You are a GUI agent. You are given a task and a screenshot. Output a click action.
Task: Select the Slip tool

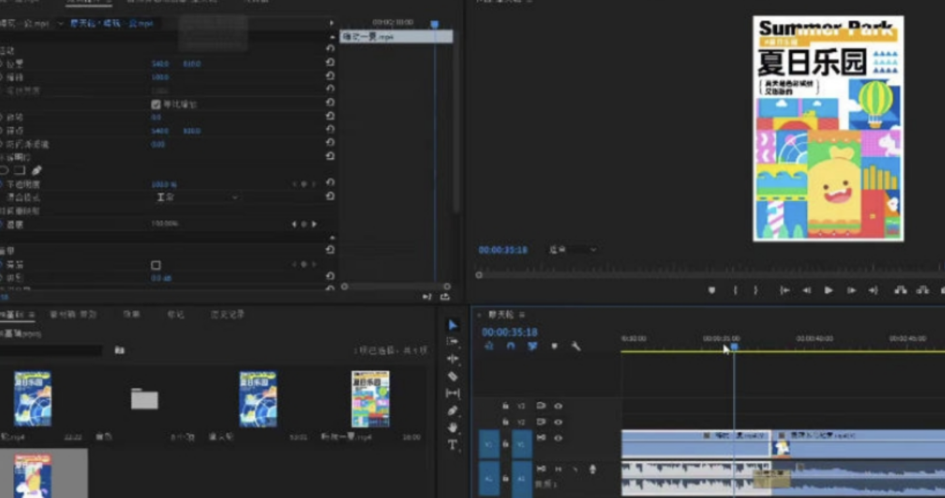coord(452,393)
